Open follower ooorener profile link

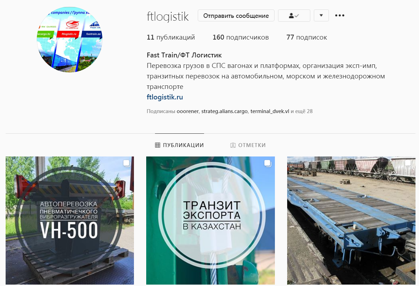pos(188,111)
